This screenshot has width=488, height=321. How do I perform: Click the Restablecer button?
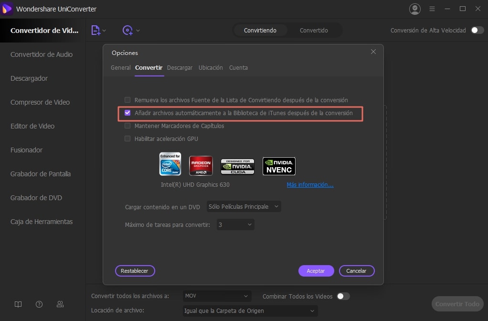135,271
